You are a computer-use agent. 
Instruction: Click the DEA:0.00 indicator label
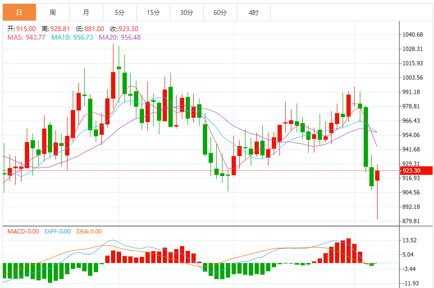tap(89, 232)
